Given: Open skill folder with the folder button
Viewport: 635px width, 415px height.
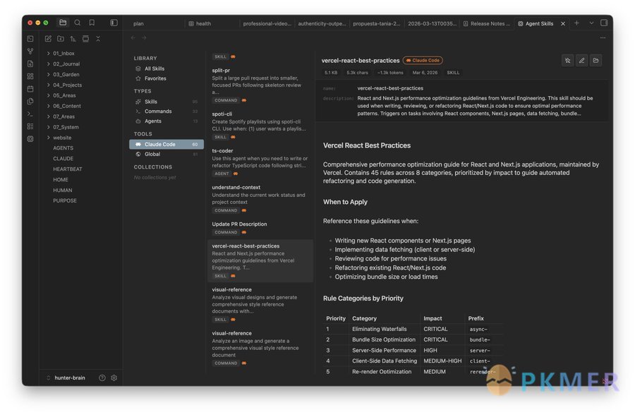Looking at the screenshot, I should (595, 61).
